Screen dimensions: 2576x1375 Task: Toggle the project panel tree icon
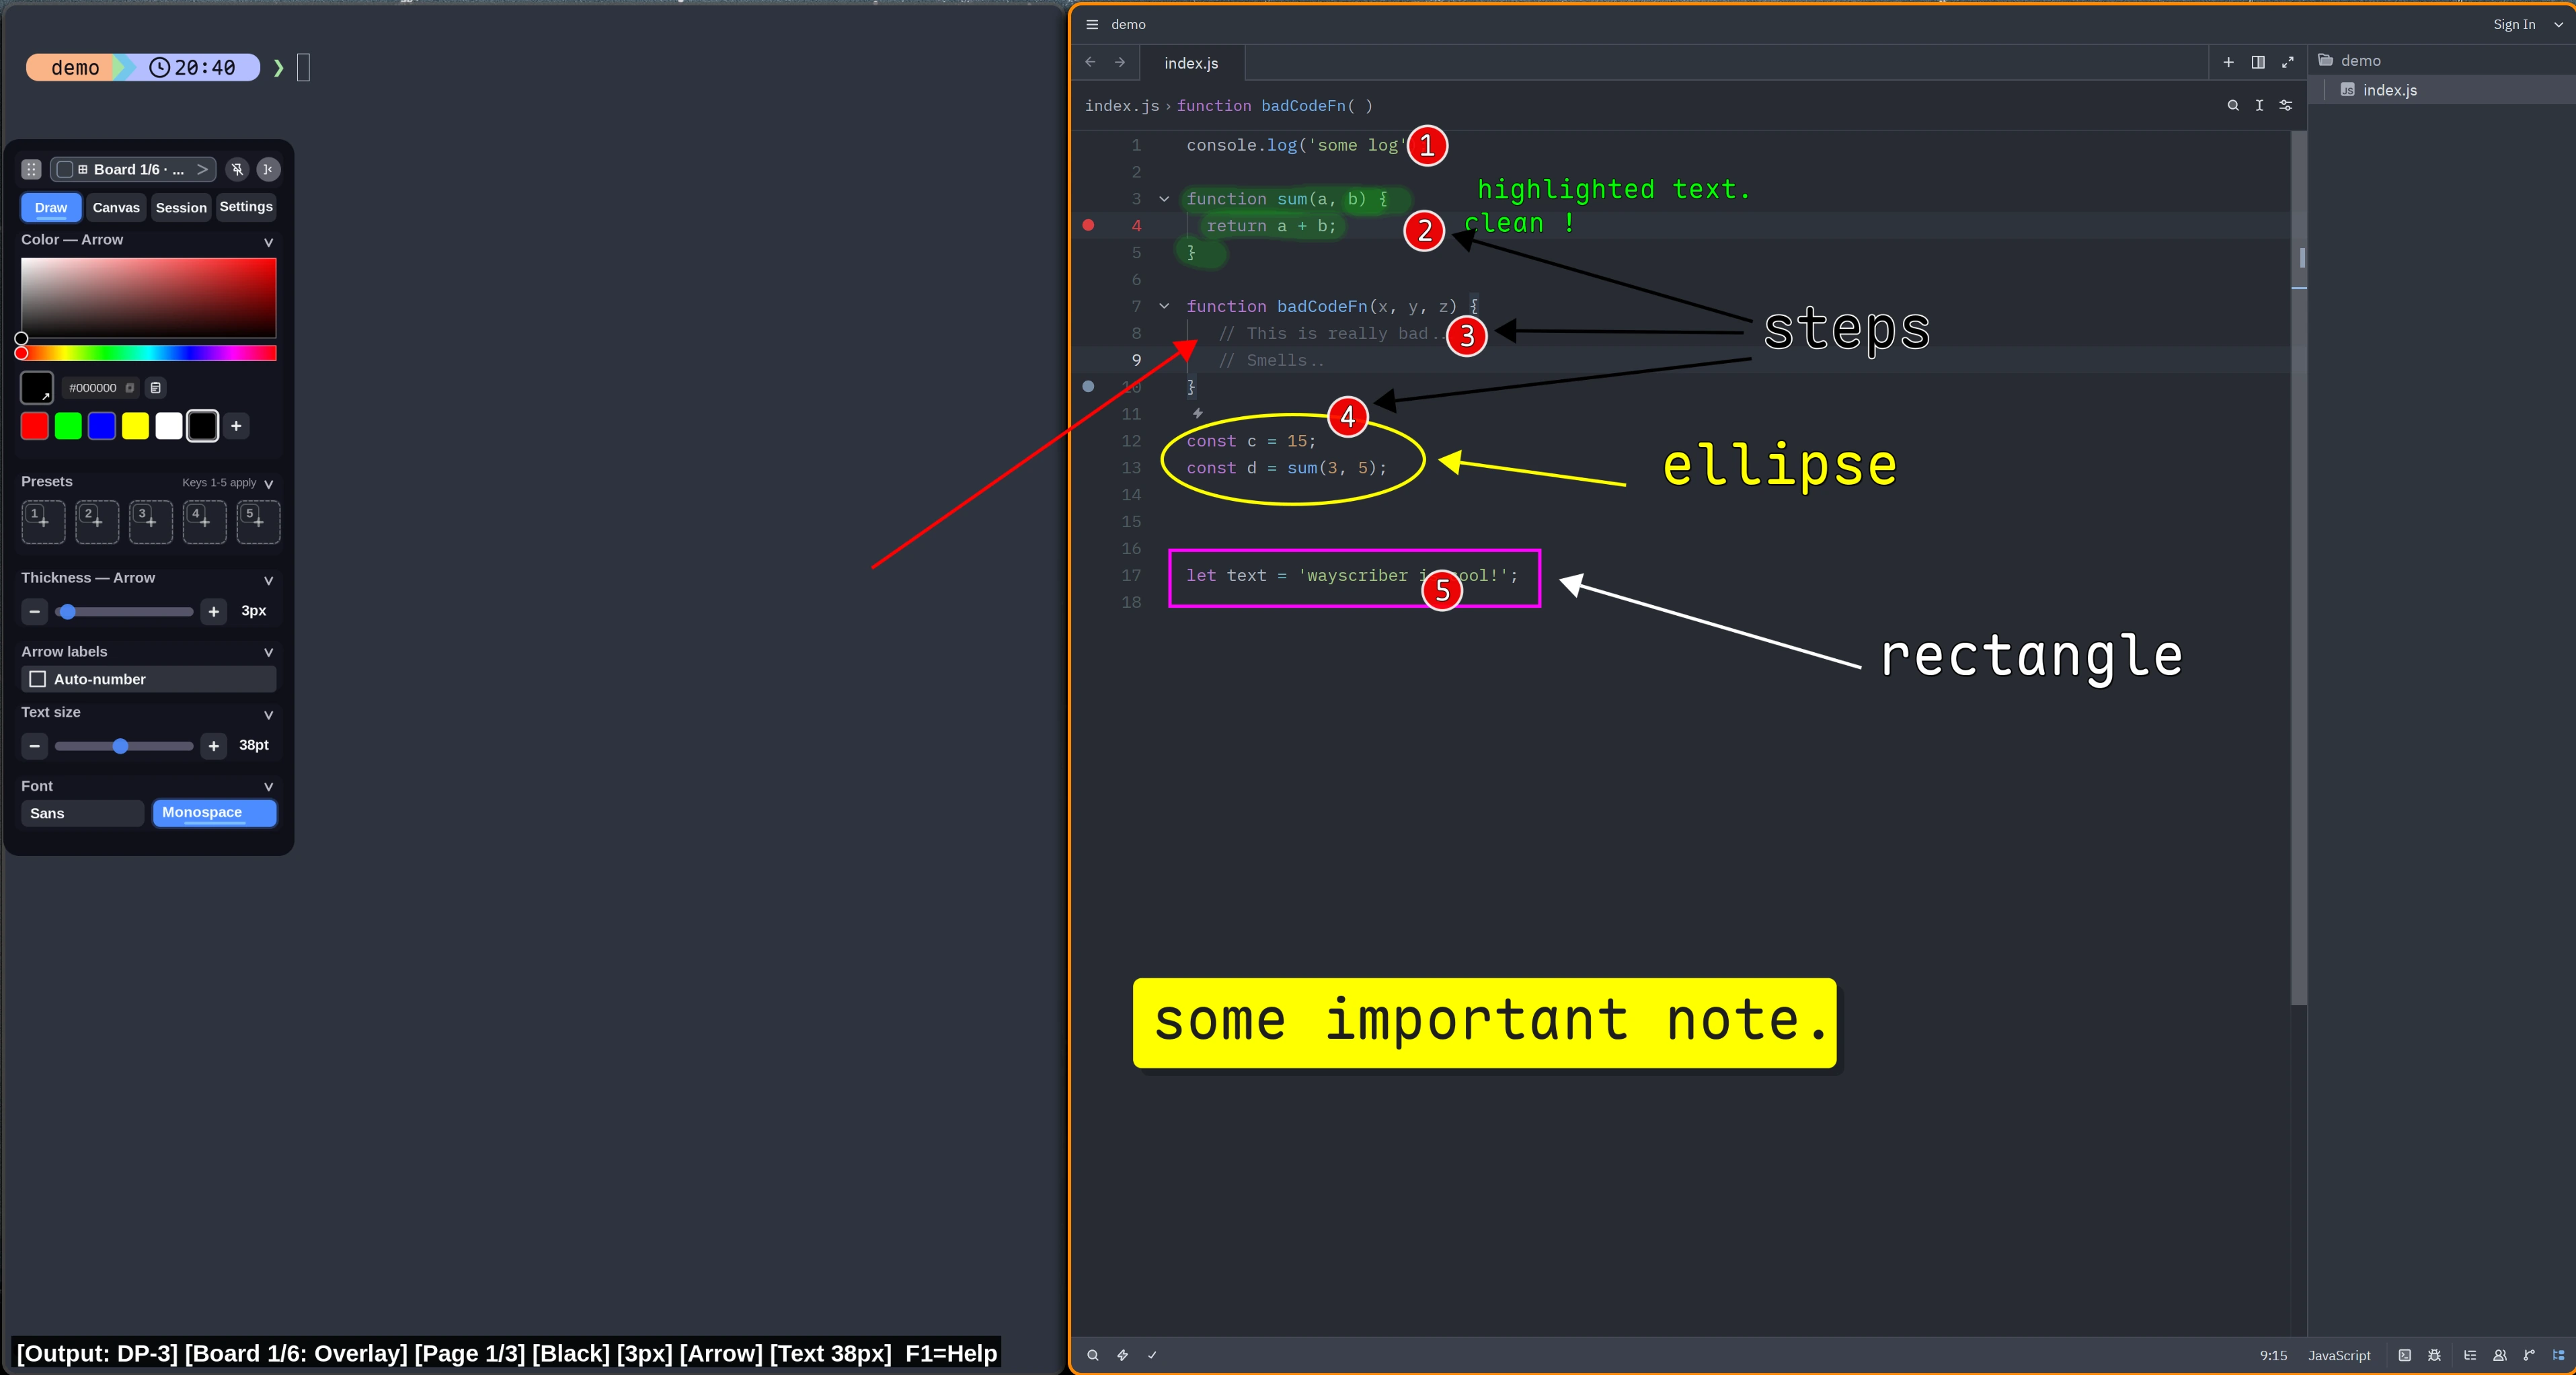(x=2559, y=1355)
